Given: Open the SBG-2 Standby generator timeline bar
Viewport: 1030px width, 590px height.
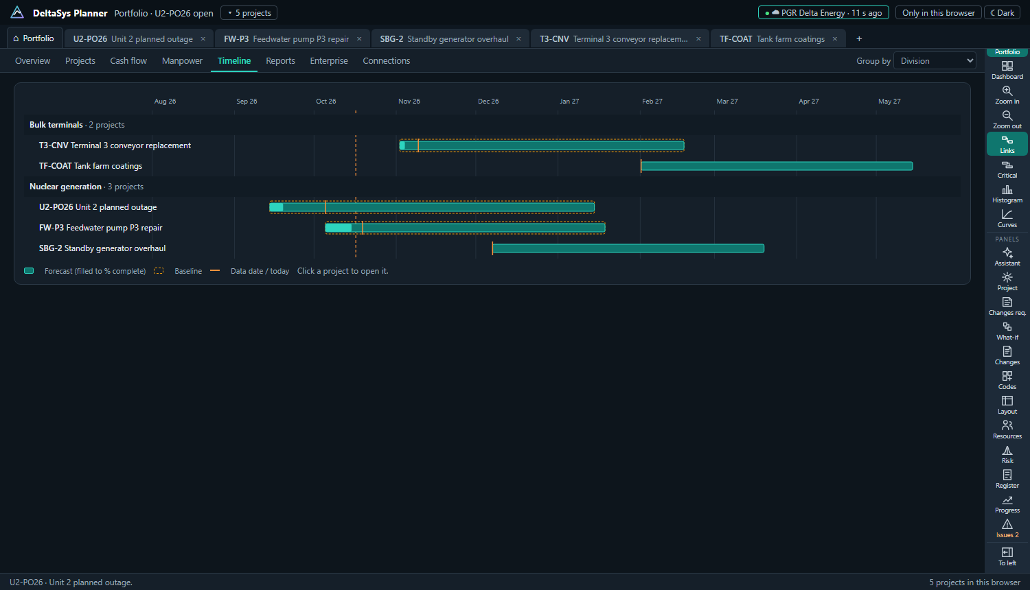Looking at the screenshot, I should [x=628, y=248].
